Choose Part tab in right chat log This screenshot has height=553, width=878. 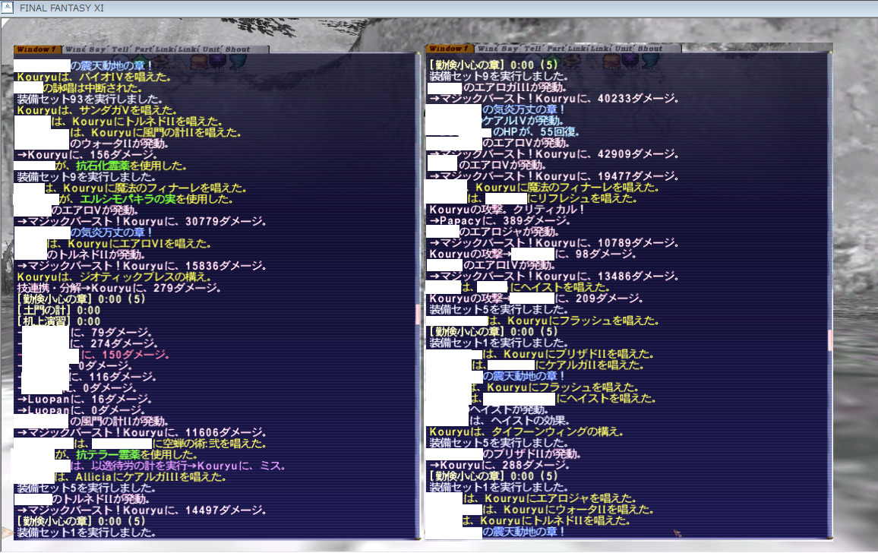click(555, 49)
